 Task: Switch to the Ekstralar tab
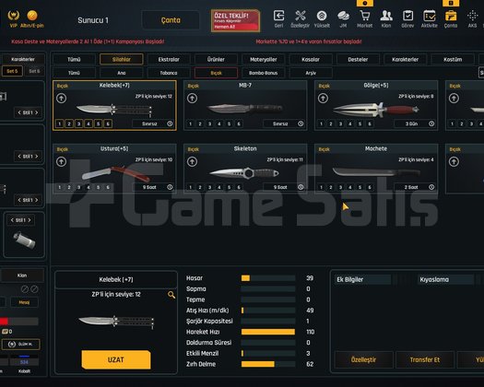tap(169, 59)
